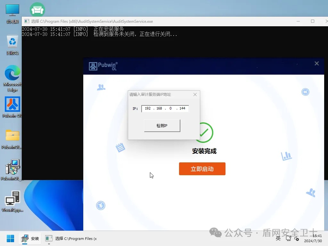
Task: Maximize the AuditSystemService console window
Action: pos(313,21)
